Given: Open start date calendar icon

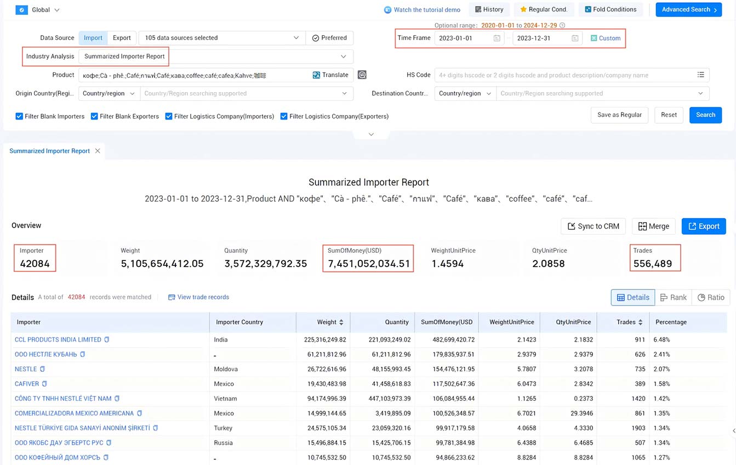Looking at the screenshot, I should [x=497, y=38].
